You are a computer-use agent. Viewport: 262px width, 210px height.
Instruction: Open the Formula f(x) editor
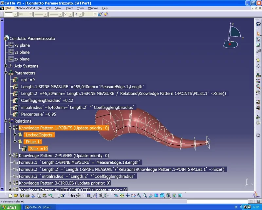72,196
